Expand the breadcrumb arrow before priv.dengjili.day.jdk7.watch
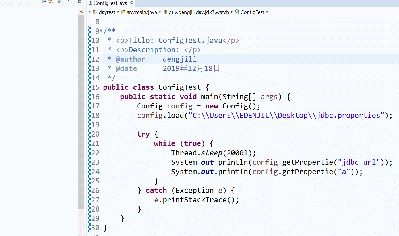The width and height of the screenshot is (399, 236). click(160, 12)
